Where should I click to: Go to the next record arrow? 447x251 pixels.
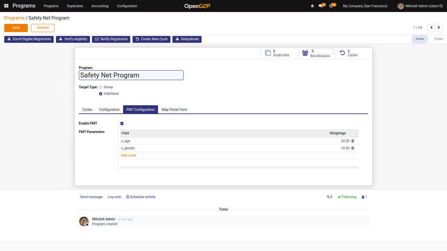pyautogui.click(x=439, y=28)
